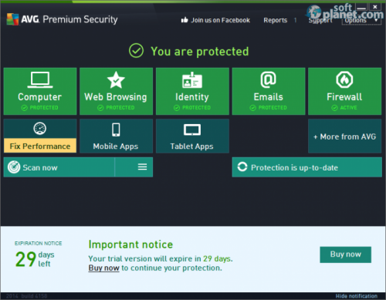Open scan options hamburger menu
This screenshot has height=300, width=386.
tap(142, 167)
